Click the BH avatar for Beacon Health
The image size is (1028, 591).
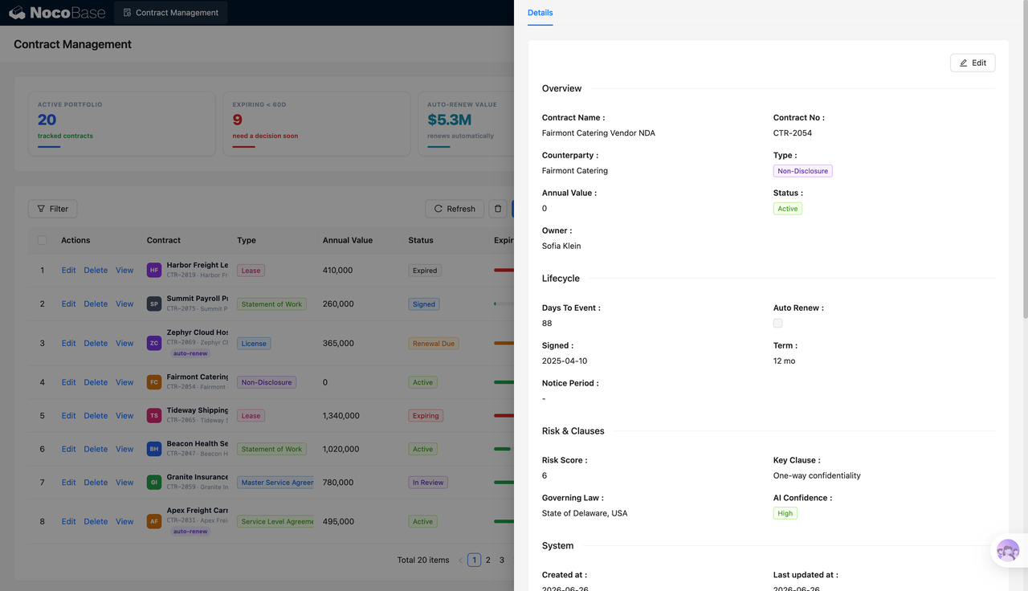[154, 449]
